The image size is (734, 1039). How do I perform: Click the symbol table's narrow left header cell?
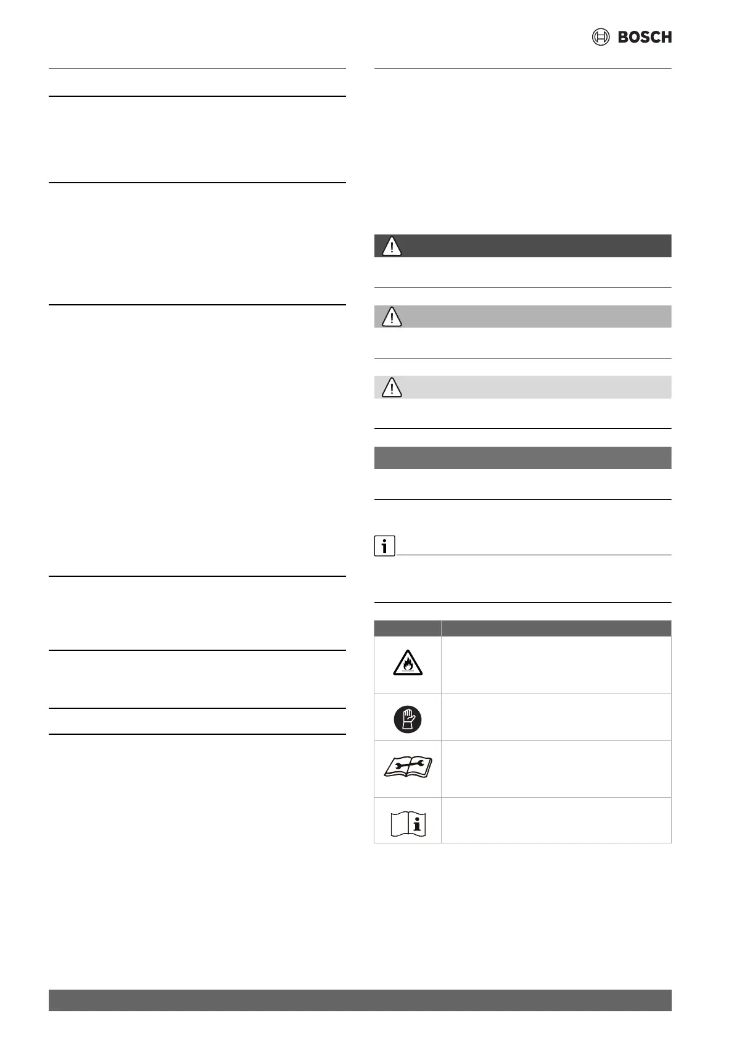coord(408,628)
